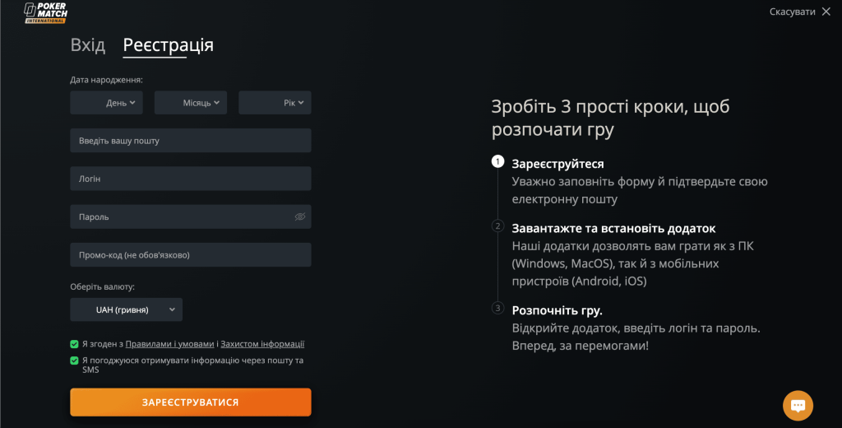Click the X icon next to Скасувати

(x=826, y=12)
